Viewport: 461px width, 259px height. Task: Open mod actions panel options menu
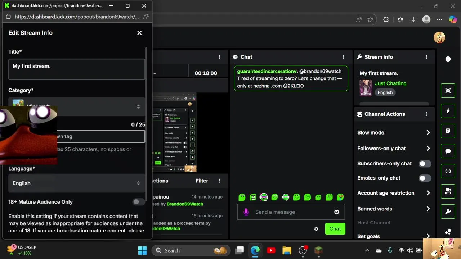tap(220, 181)
